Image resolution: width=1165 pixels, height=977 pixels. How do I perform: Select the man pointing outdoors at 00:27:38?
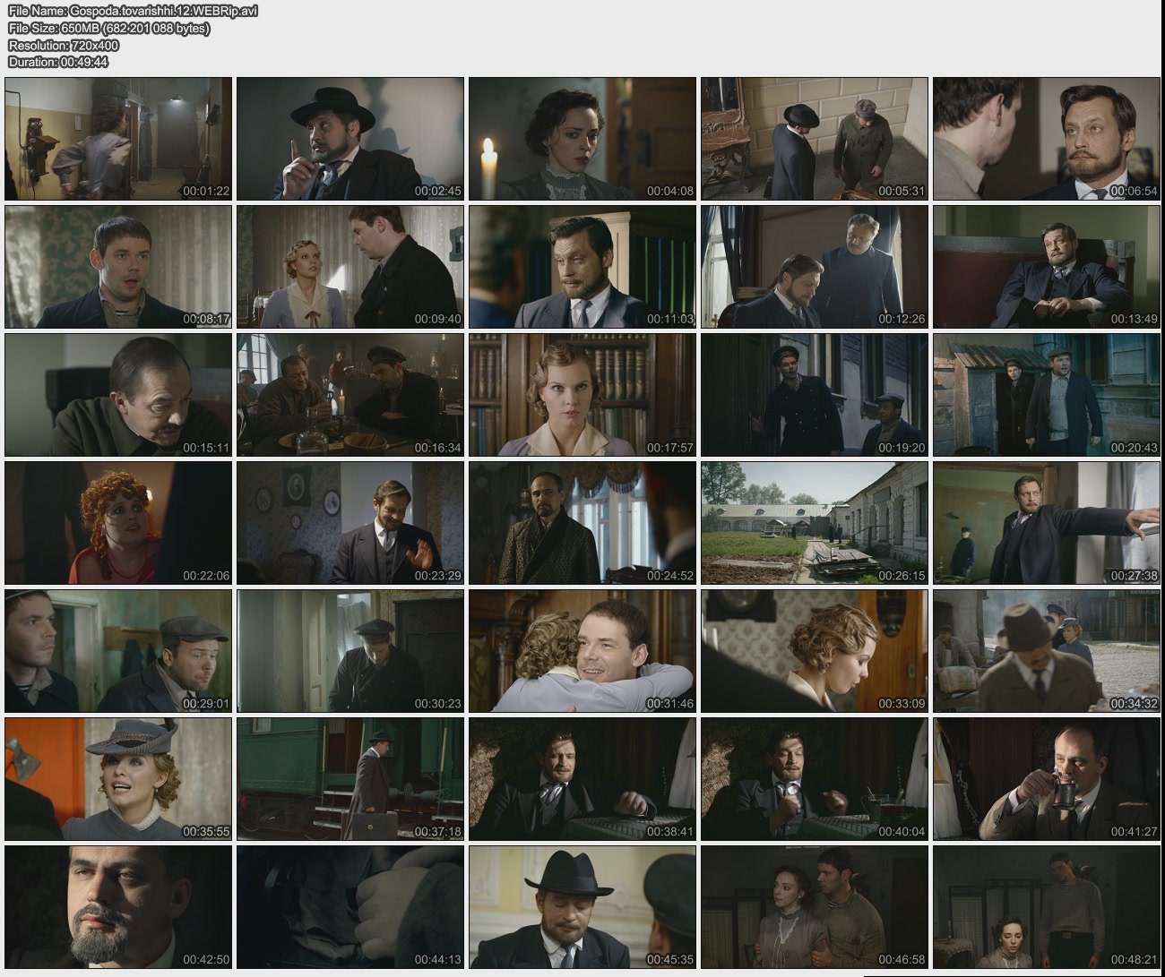click(1046, 523)
